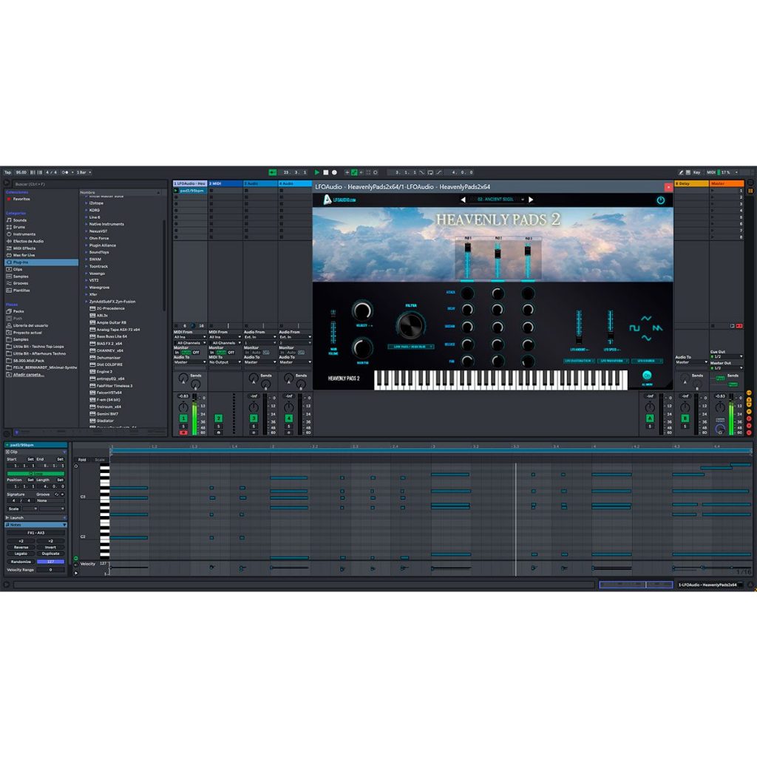
Task: Select next preset in Heavenly Pads
Action: point(531,200)
